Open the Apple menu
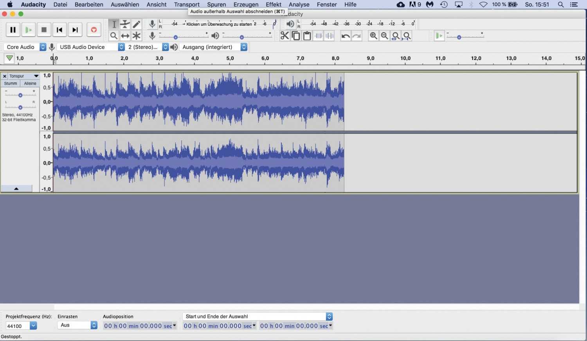The height and width of the screenshot is (341, 587). click(10, 4)
